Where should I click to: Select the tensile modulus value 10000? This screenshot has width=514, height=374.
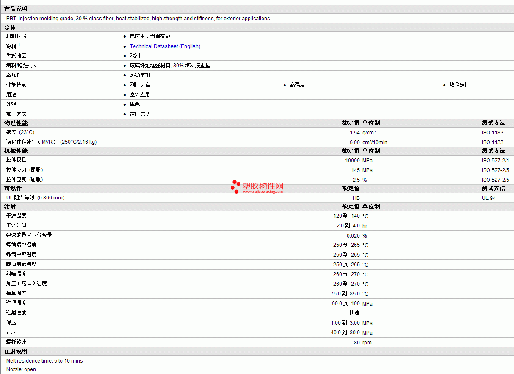coord(353,161)
